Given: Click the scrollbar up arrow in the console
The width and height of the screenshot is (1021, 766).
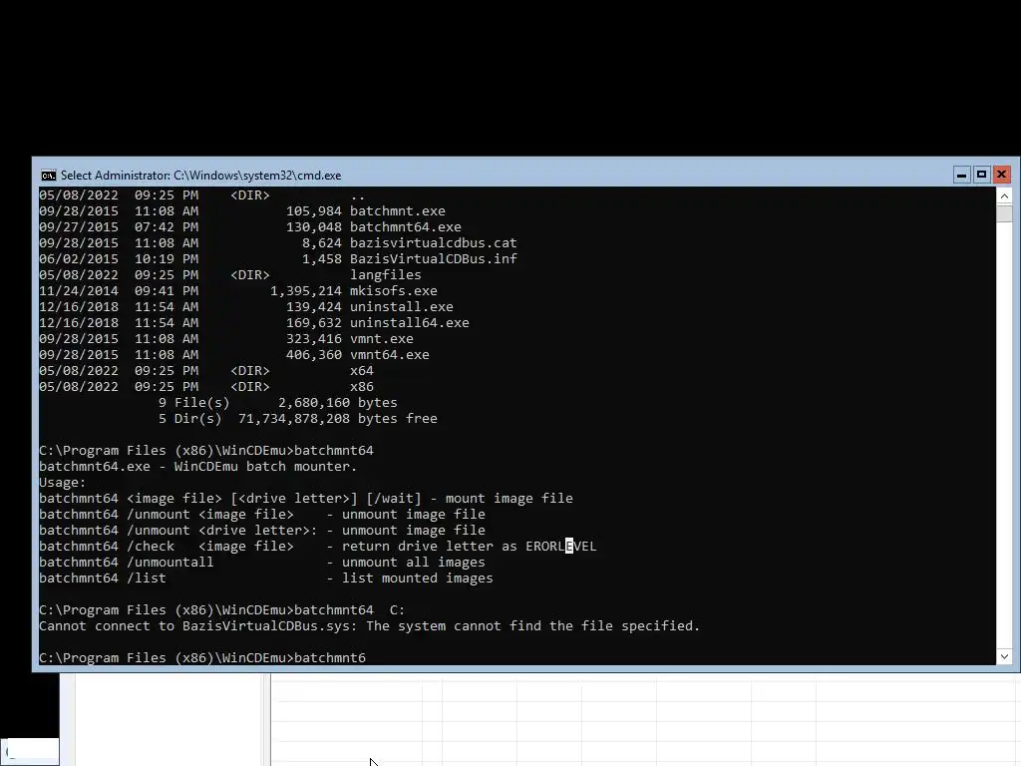Looking at the screenshot, I should point(1004,196).
